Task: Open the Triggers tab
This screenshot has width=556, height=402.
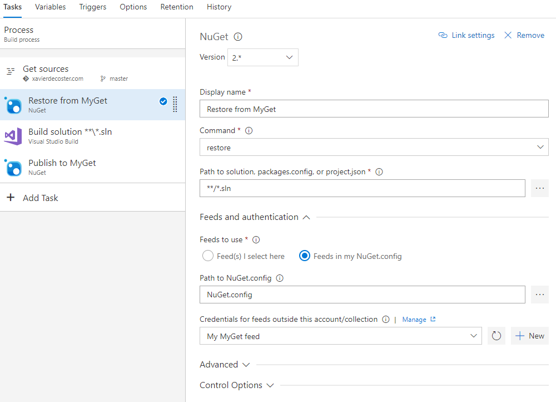Action: (93, 7)
